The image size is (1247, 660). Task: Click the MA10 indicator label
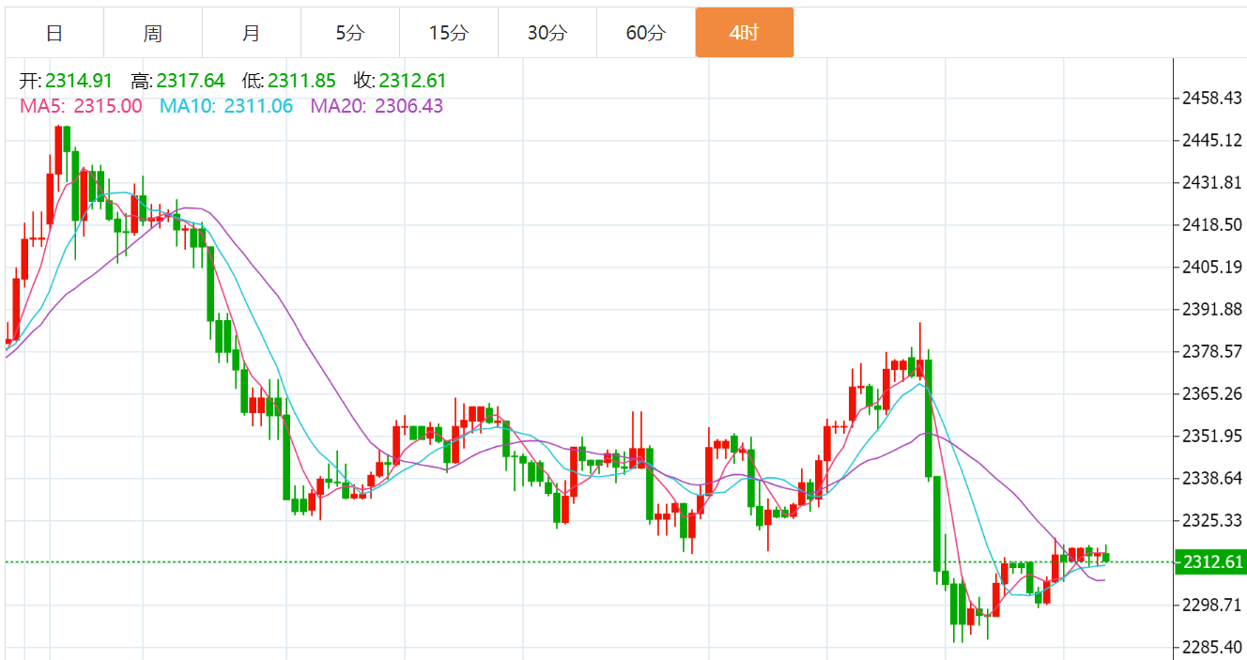point(226,106)
